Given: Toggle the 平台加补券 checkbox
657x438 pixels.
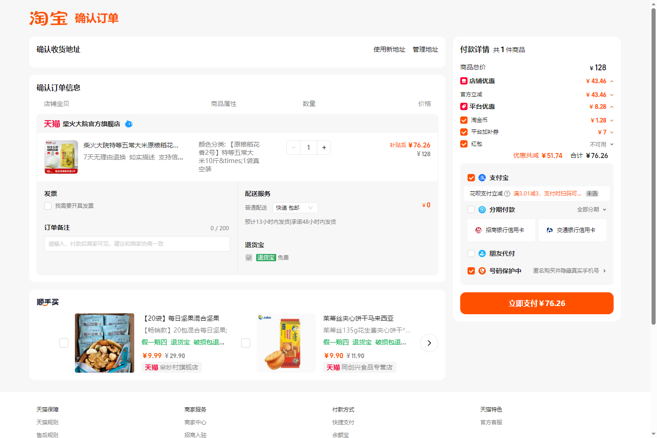Looking at the screenshot, I should point(464,132).
